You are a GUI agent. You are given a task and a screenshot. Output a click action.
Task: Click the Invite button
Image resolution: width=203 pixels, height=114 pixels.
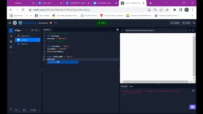[186, 23]
